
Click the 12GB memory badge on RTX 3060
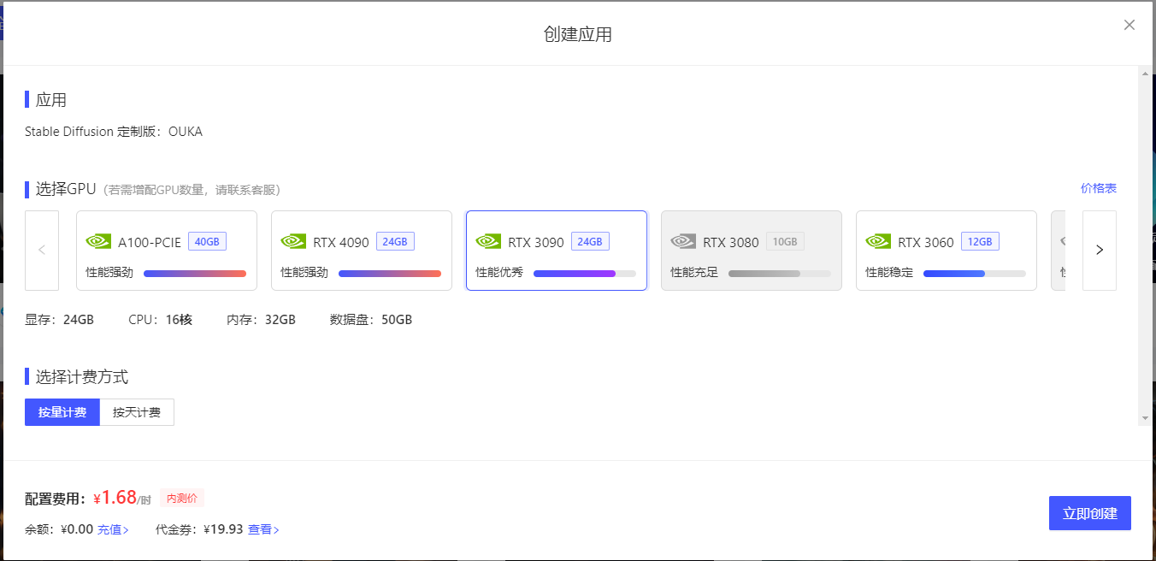click(x=980, y=242)
